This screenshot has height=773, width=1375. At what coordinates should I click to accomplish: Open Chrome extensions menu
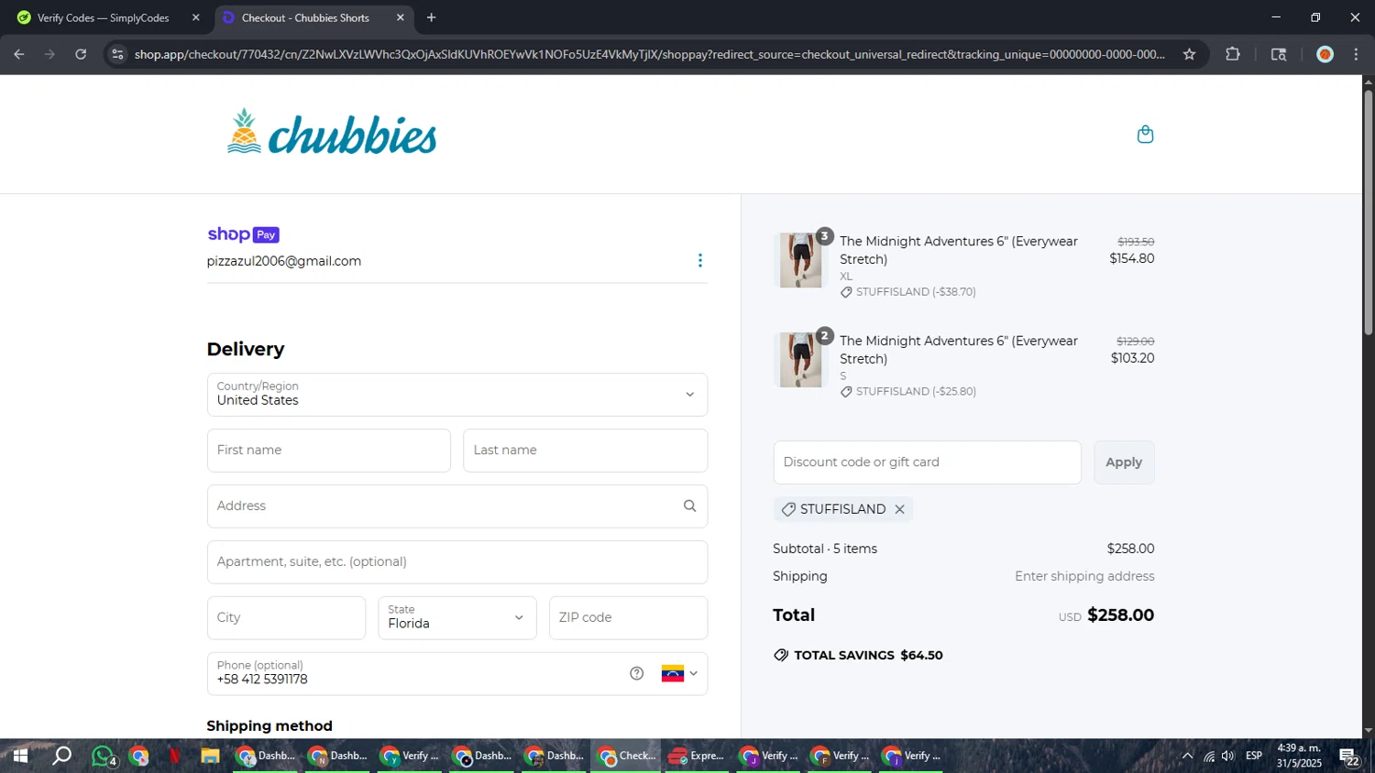[1233, 54]
